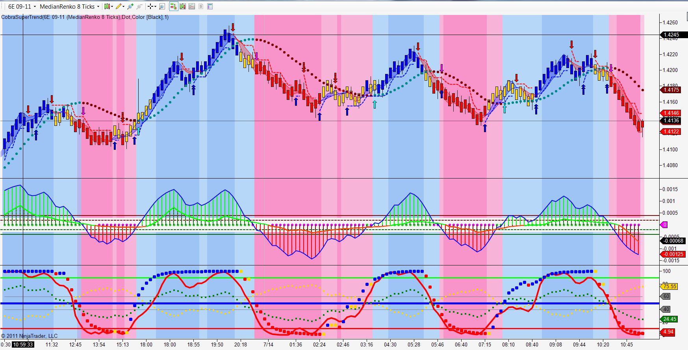Click the 7/14 date label on time axis
Image resolution: width=688 pixels, height=350 pixels.
tap(268, 344)
